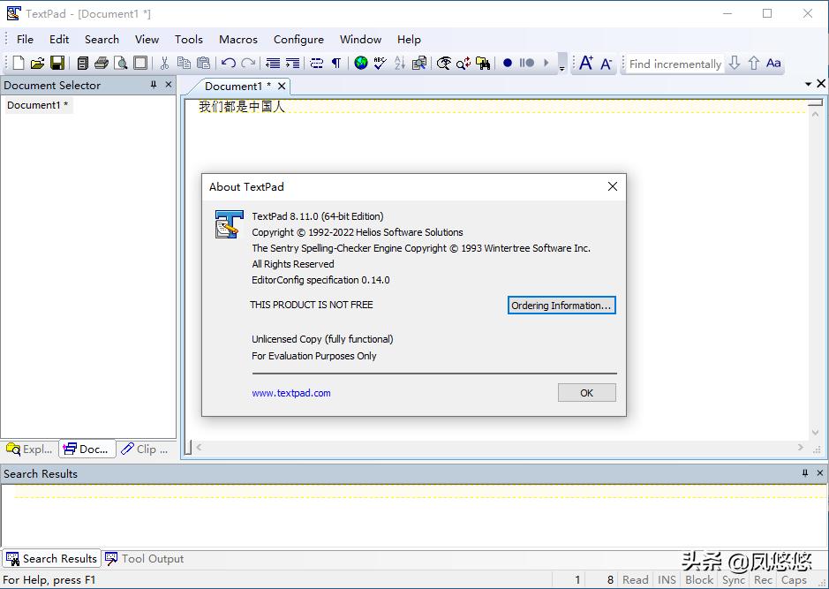The width and height of the screenshot is (829, 589).
Task: Open the Tools menu
Action: point(189,40)
